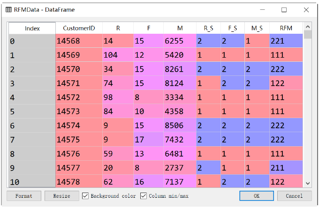
Task: Select the RFM column header
Action: [286, 28]
